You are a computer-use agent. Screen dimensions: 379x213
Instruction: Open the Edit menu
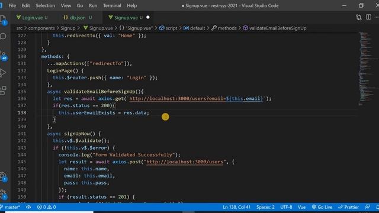click(x=25, y=5)
